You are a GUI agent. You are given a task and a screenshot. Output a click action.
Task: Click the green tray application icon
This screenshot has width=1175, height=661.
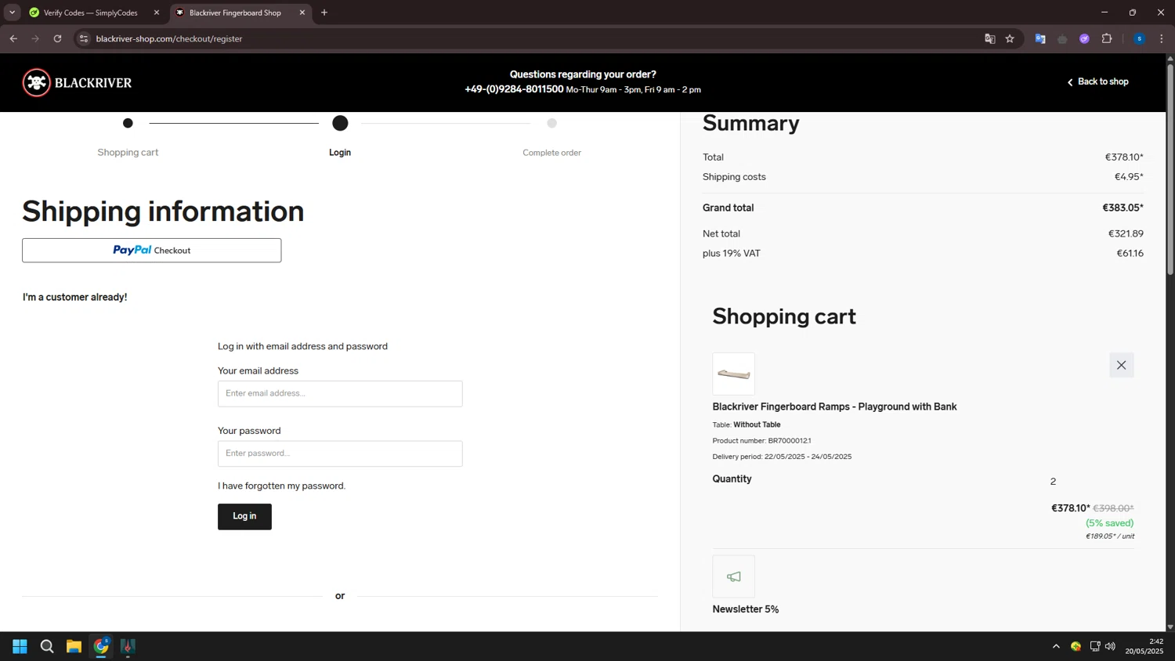[x=1076, y=646]
